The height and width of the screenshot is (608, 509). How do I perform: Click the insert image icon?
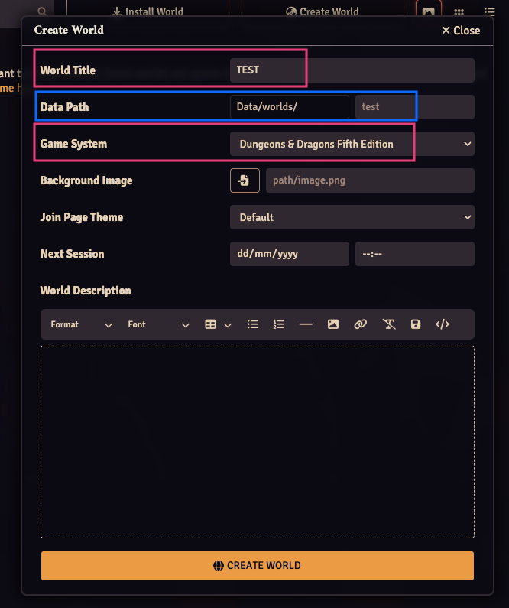333,324
